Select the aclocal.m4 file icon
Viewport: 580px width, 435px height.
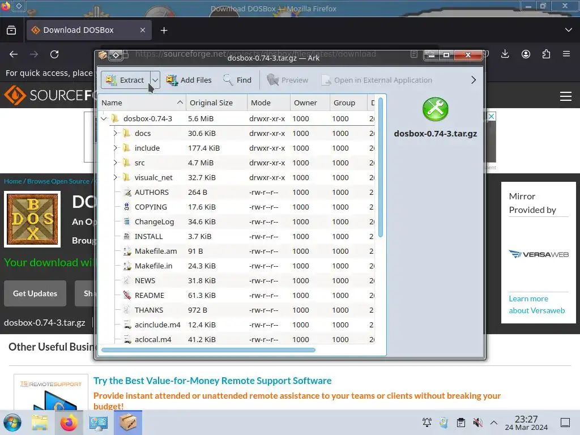[127, 340]
